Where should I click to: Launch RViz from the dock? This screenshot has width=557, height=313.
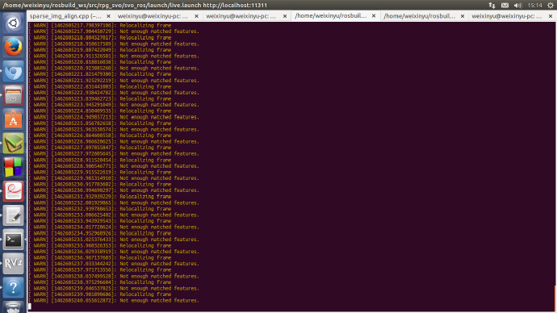coord(13,264)
